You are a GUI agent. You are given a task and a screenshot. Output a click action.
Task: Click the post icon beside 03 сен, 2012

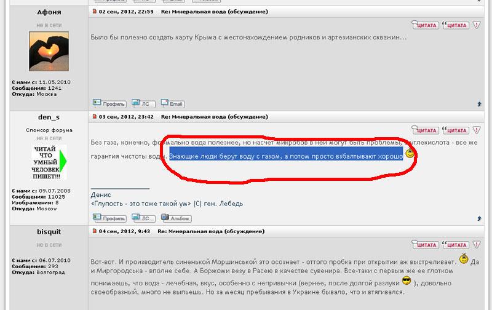coord(95,116)
